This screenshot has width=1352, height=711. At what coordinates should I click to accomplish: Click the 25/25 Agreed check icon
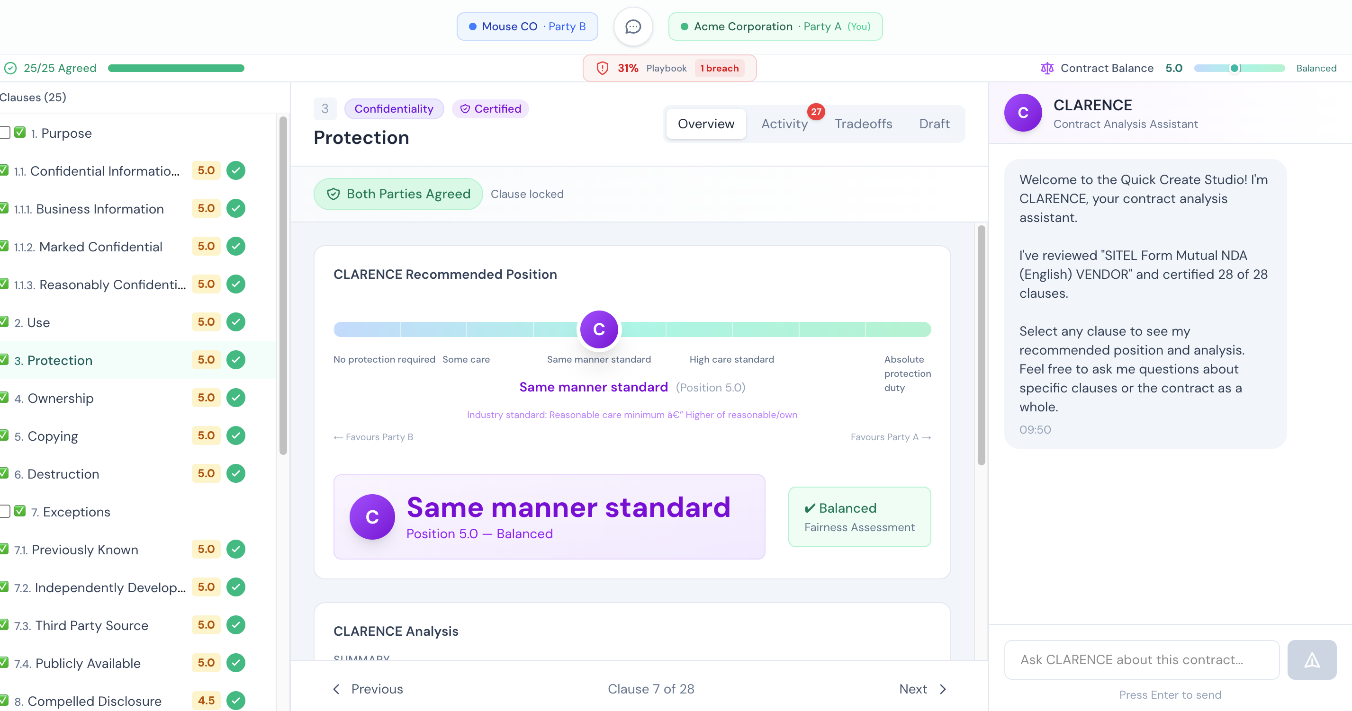(10, 68)
